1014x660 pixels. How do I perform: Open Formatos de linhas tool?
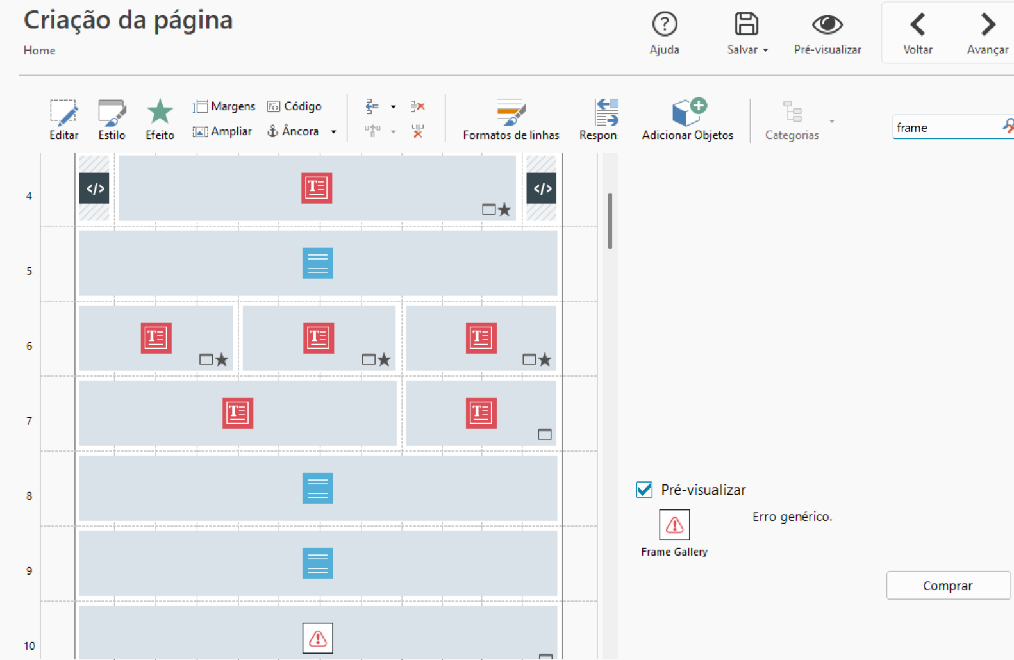point(511,114)
